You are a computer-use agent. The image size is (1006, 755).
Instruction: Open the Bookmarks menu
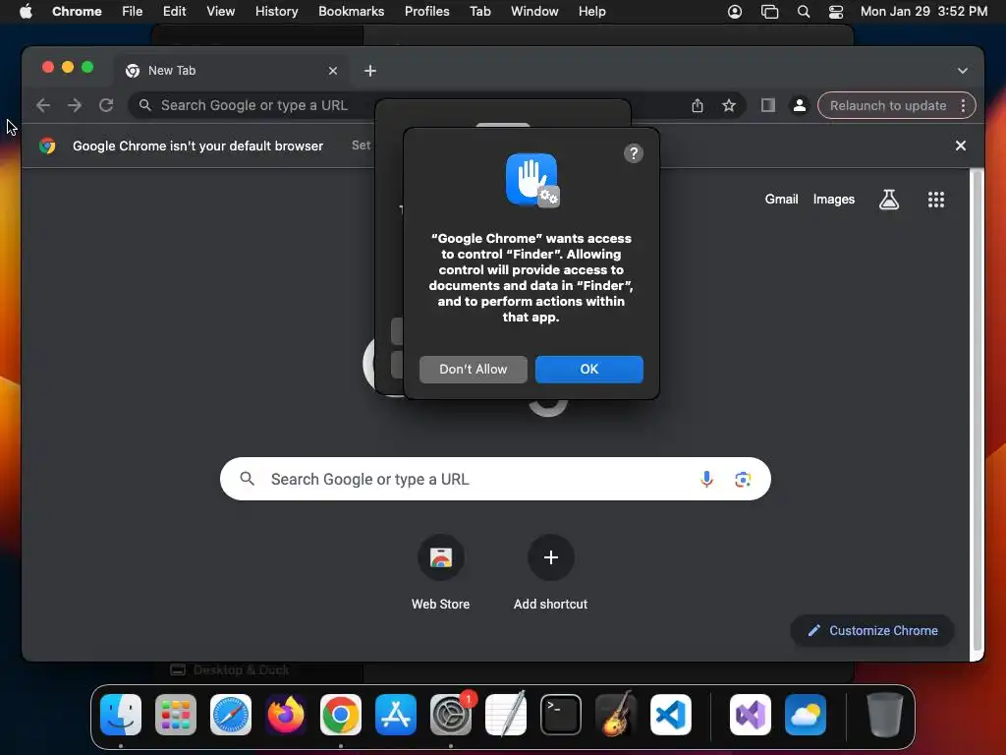click(351, 12)
